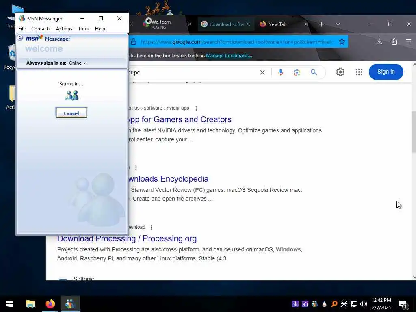Click the signing-in buddies animation icon

(71, 95)
